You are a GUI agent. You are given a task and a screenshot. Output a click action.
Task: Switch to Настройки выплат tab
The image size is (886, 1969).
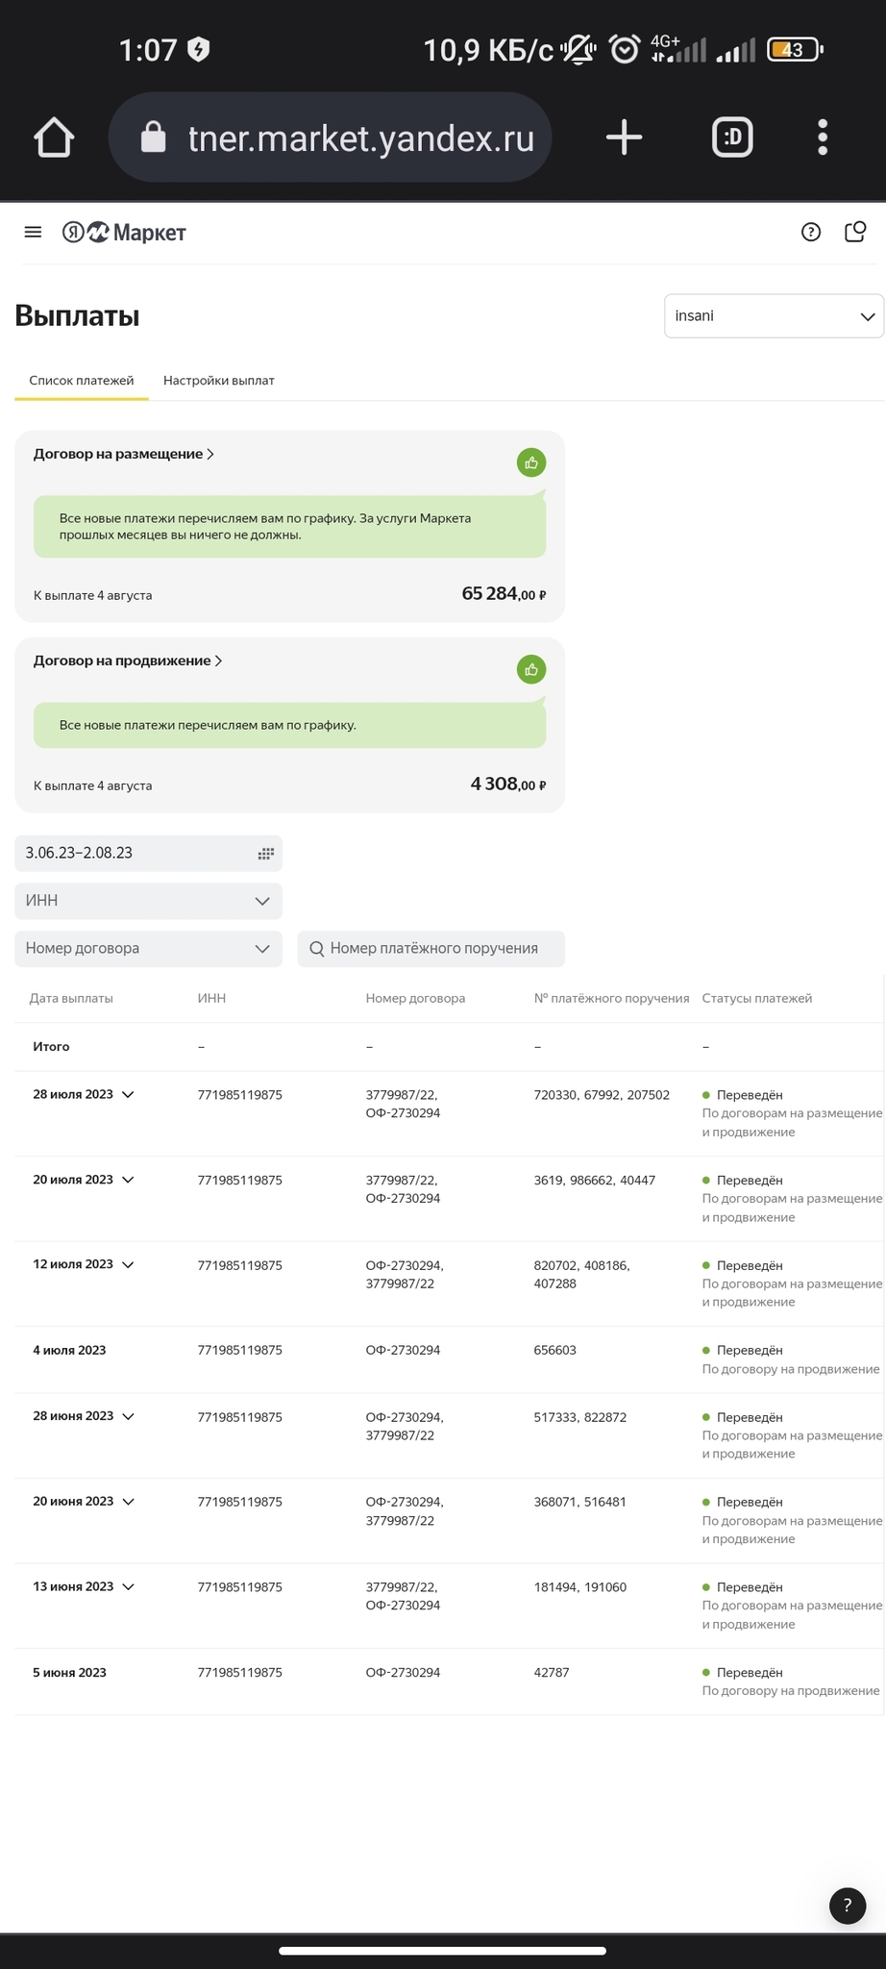[x=219, y=381]
